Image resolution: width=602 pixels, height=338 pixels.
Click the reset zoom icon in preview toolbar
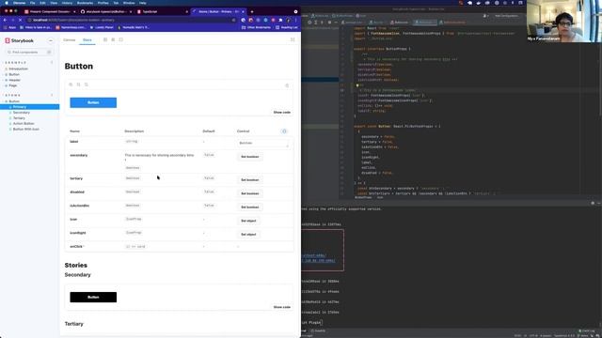86,84
